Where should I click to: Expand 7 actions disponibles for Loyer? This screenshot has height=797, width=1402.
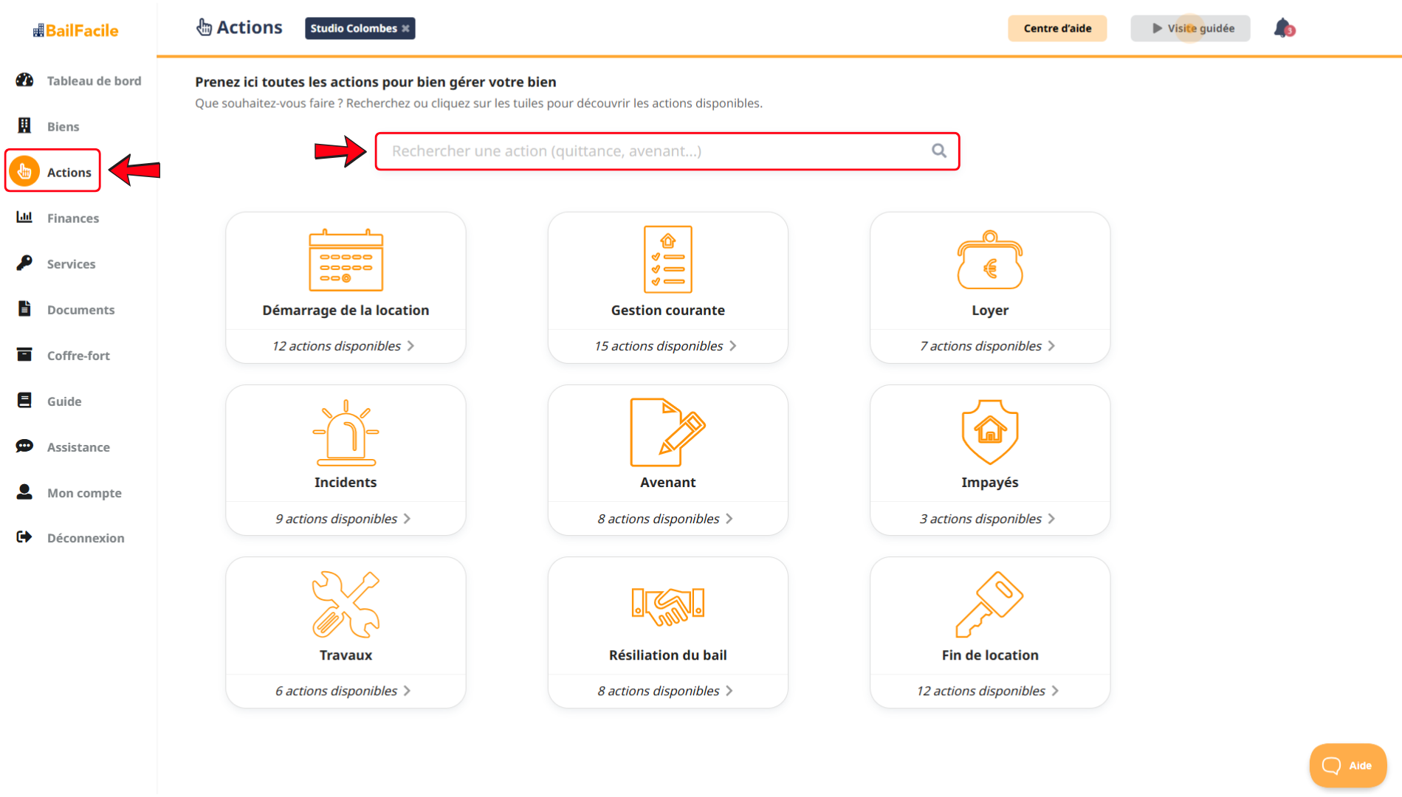point(988,346)
